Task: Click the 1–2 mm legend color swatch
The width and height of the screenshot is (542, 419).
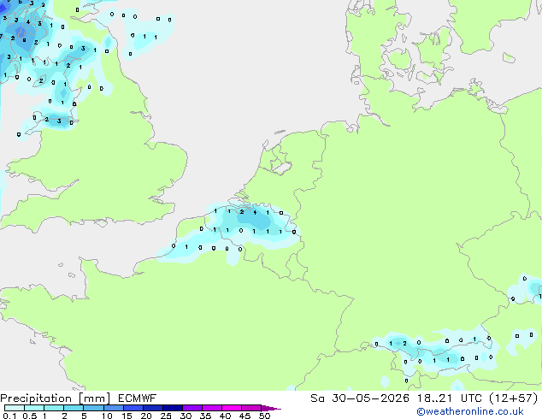Action: tap(54, 408)
